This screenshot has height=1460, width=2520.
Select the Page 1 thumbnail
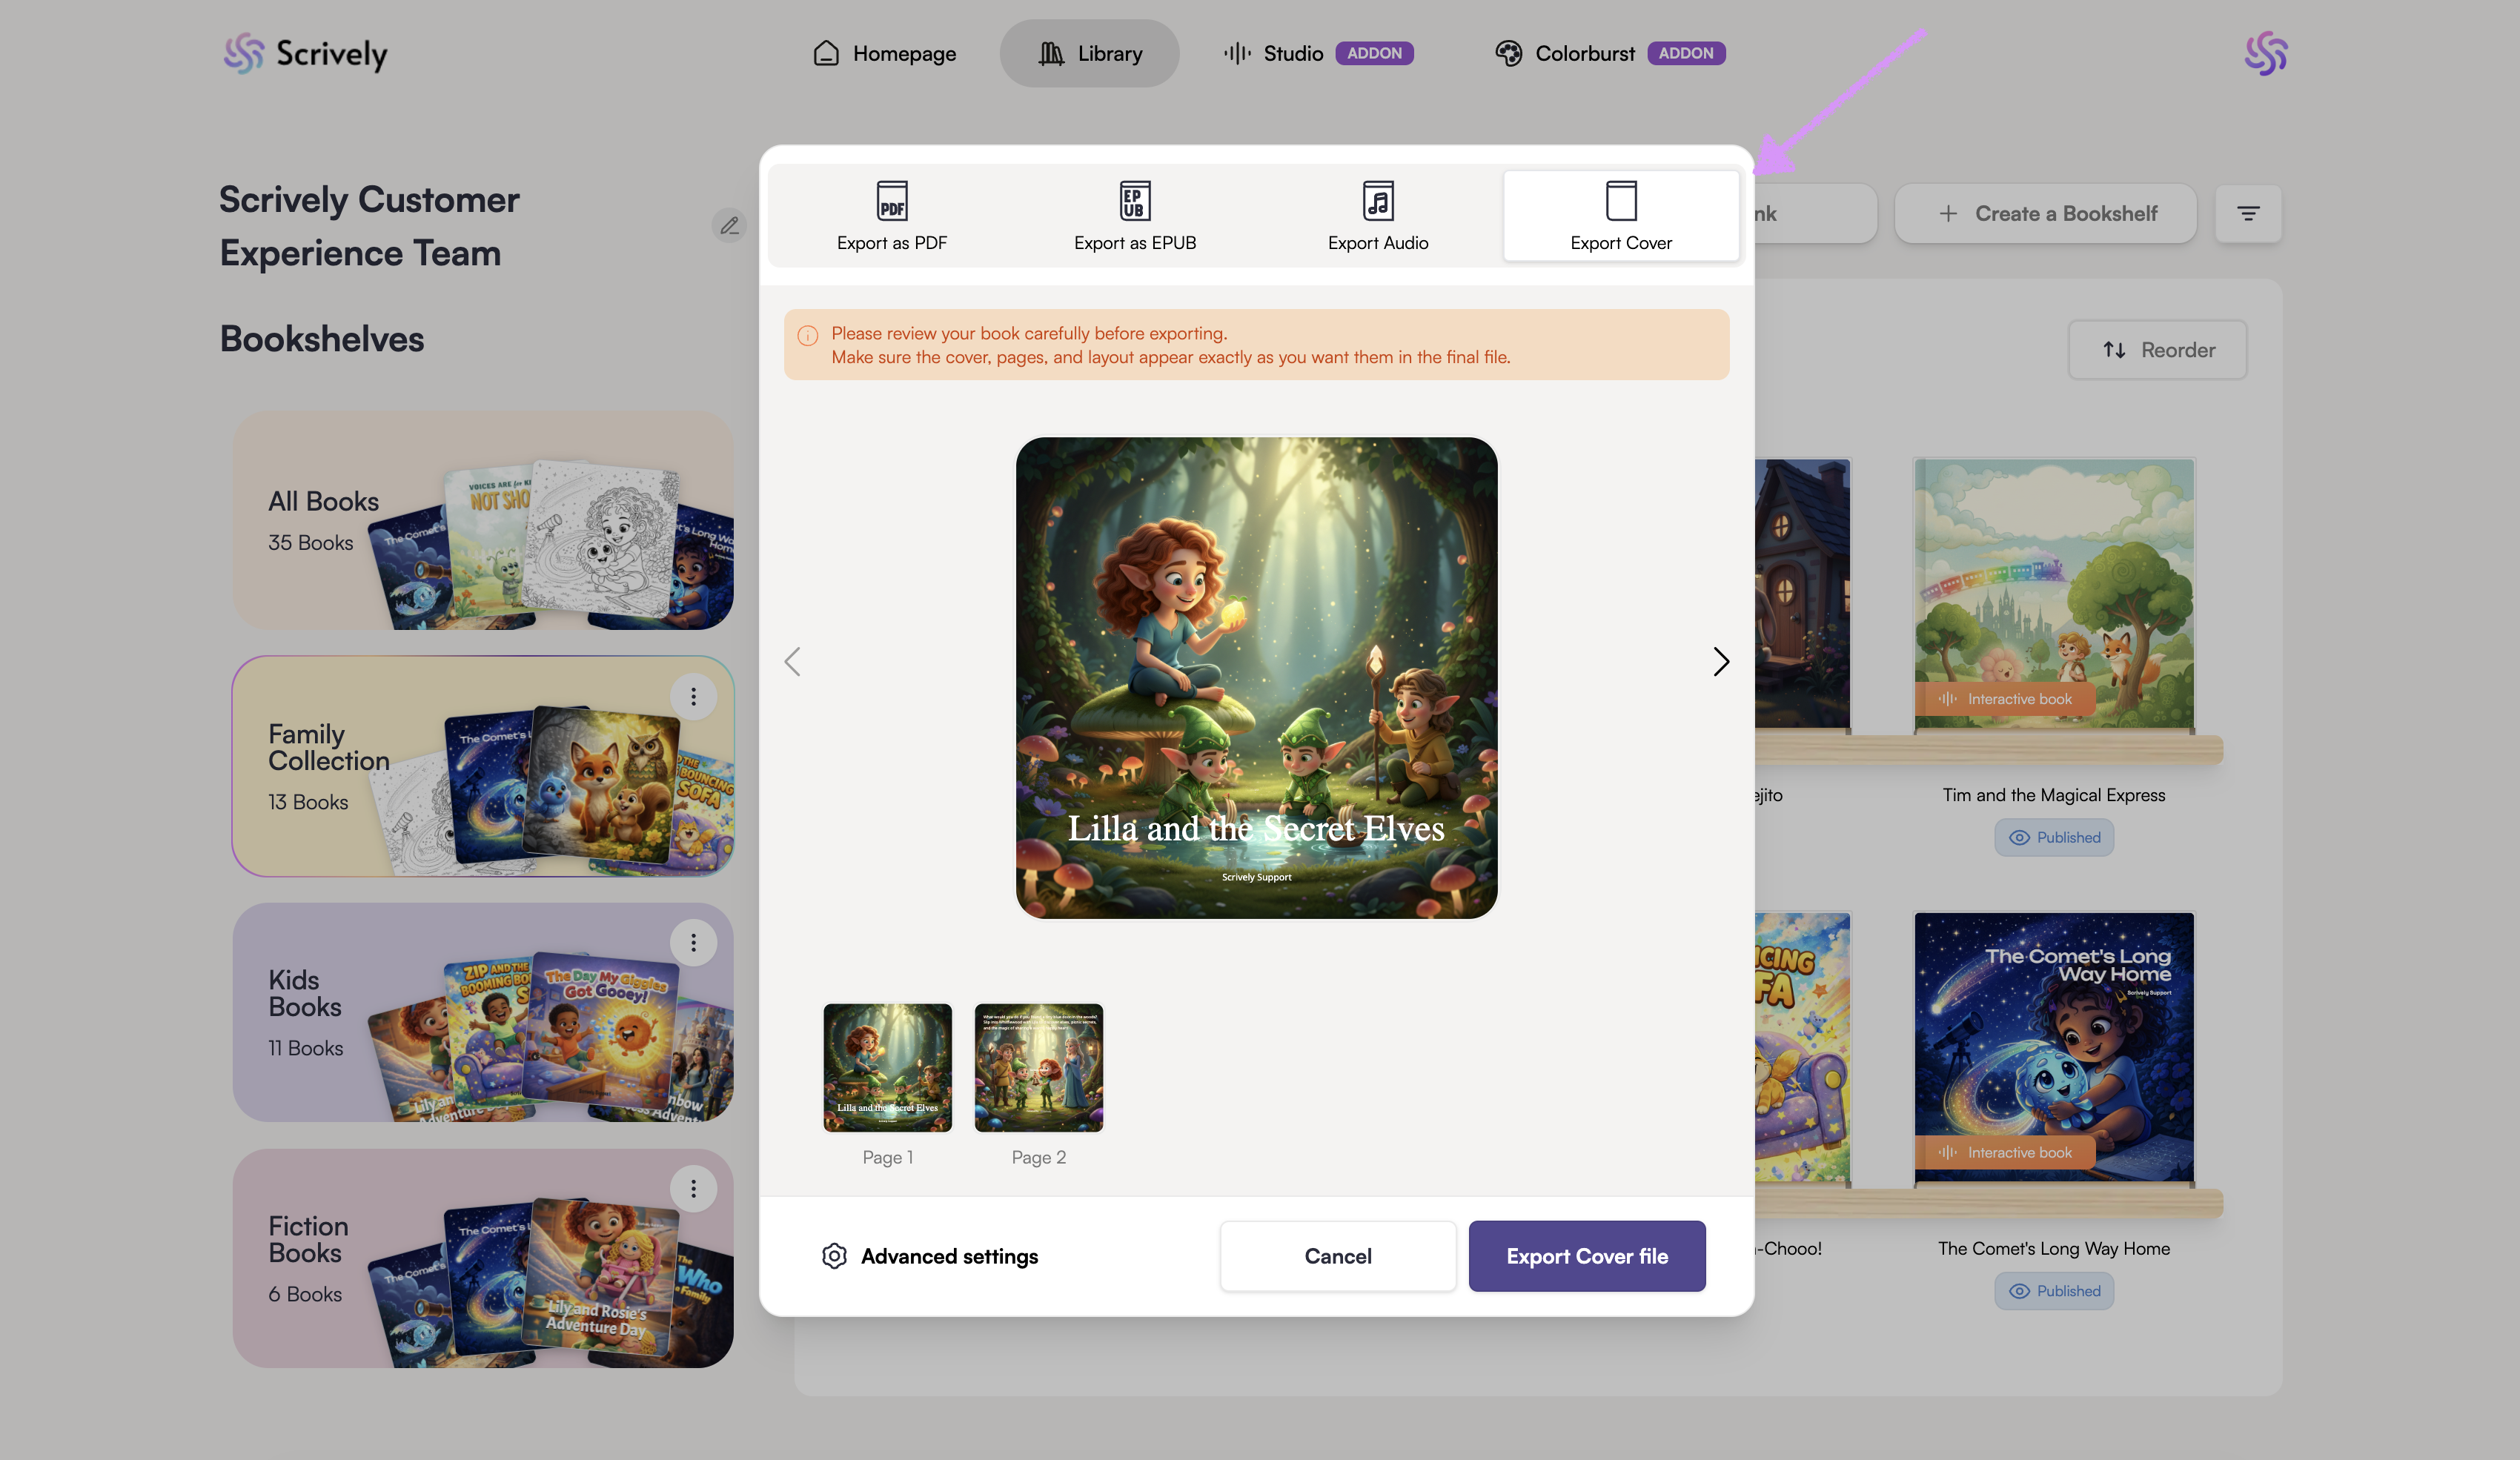point(887,1067)
